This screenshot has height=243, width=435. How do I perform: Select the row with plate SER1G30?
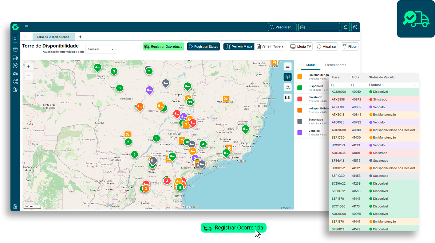tap(374, 176)
